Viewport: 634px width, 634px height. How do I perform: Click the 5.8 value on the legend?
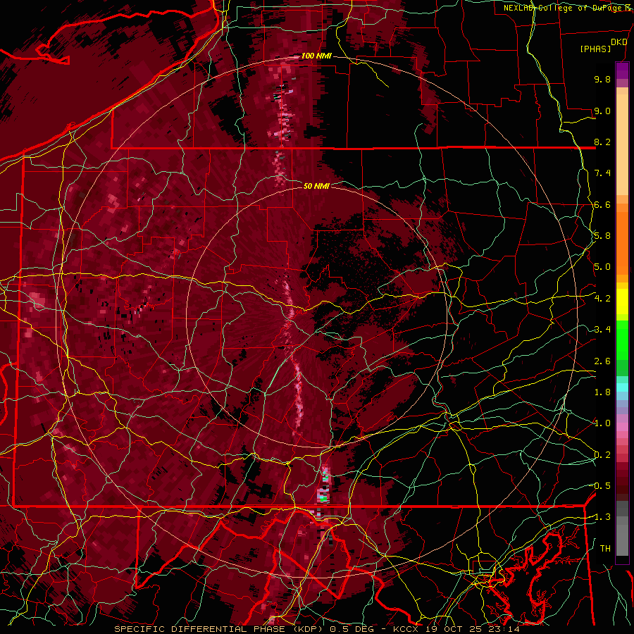[x=602, y=236]
